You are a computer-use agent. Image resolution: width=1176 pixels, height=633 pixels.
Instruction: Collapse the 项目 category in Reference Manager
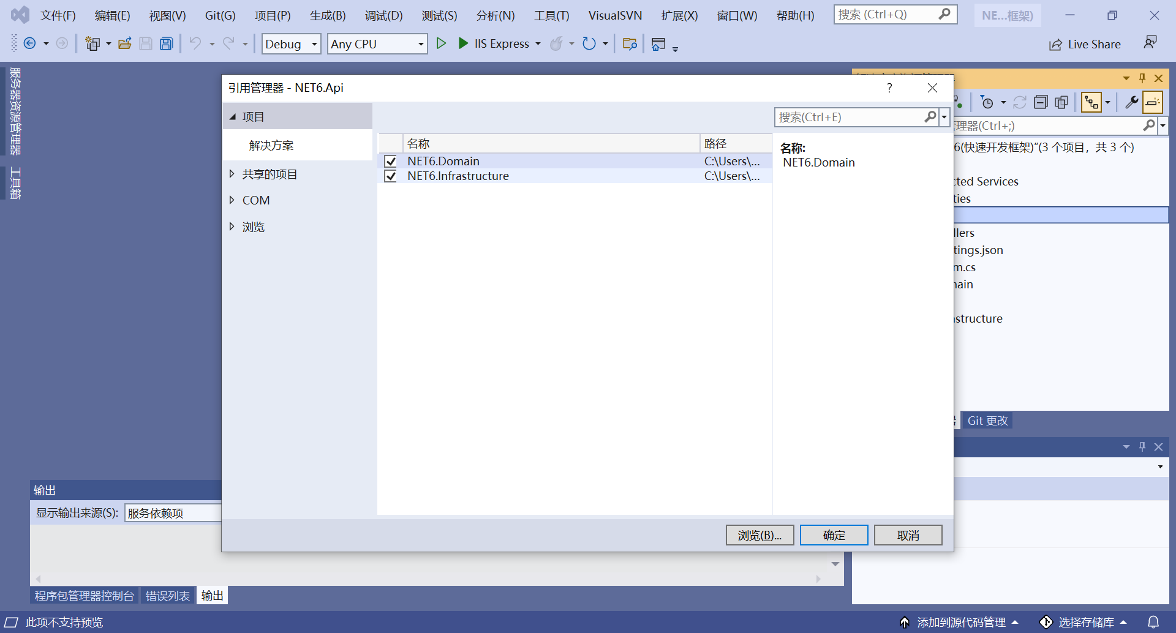[x=233, y=116]
